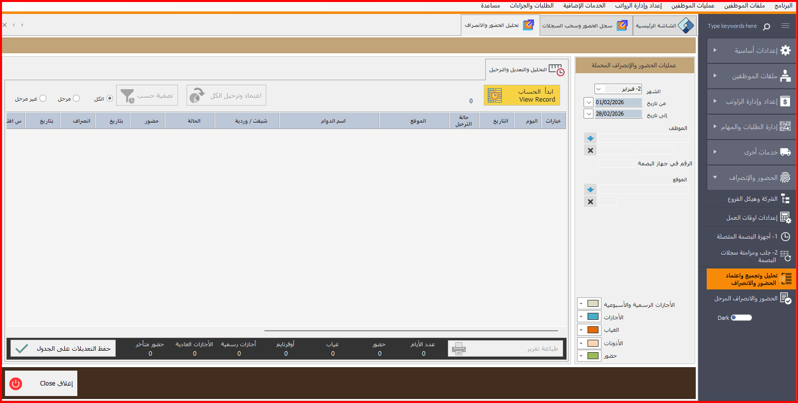
Task: Select the غير مرحل radio button
Action: (x=43, y=99)
